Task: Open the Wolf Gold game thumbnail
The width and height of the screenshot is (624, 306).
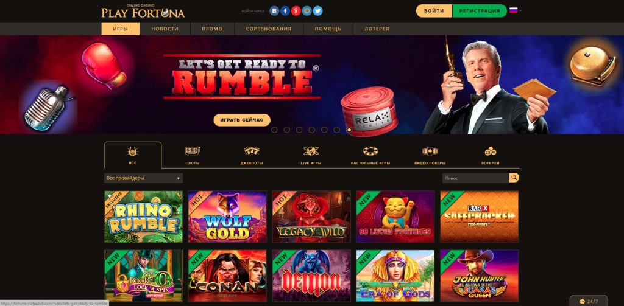Action: point(227,217)
